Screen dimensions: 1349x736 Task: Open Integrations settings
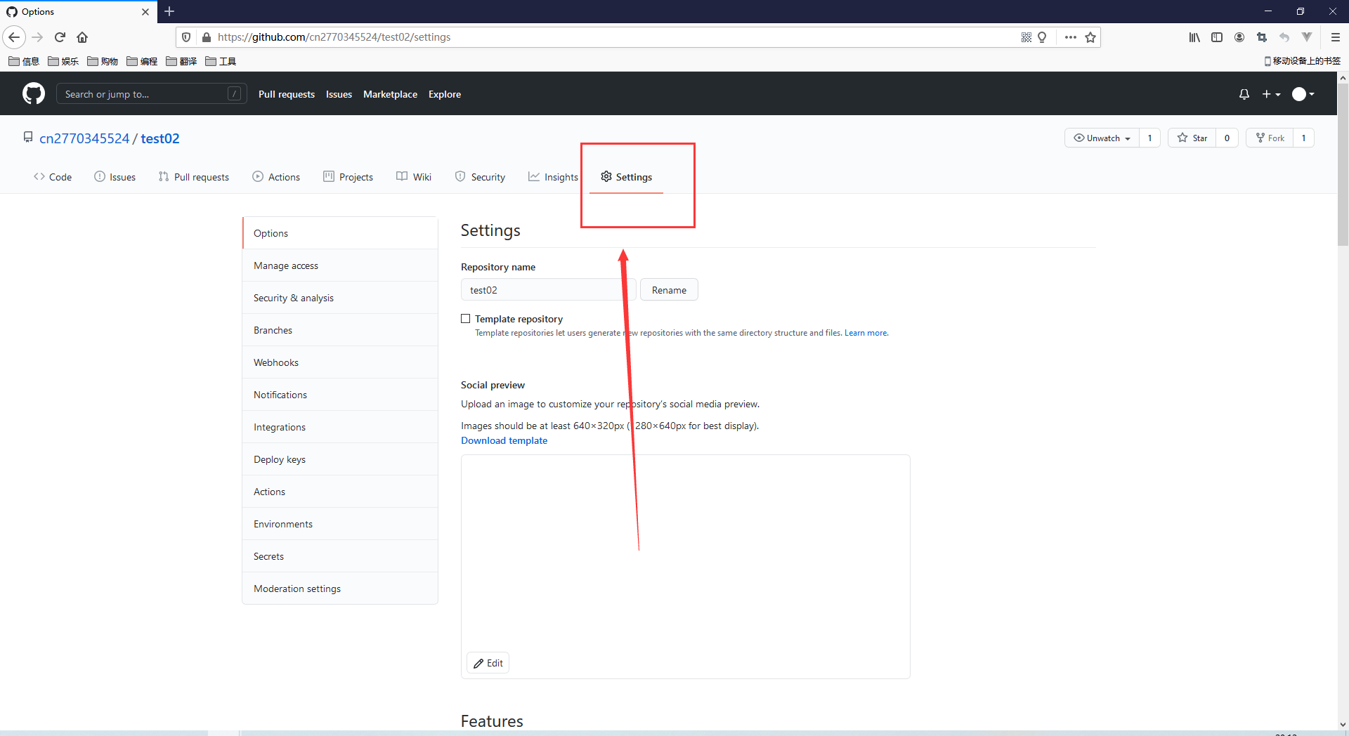coord(340,427)
